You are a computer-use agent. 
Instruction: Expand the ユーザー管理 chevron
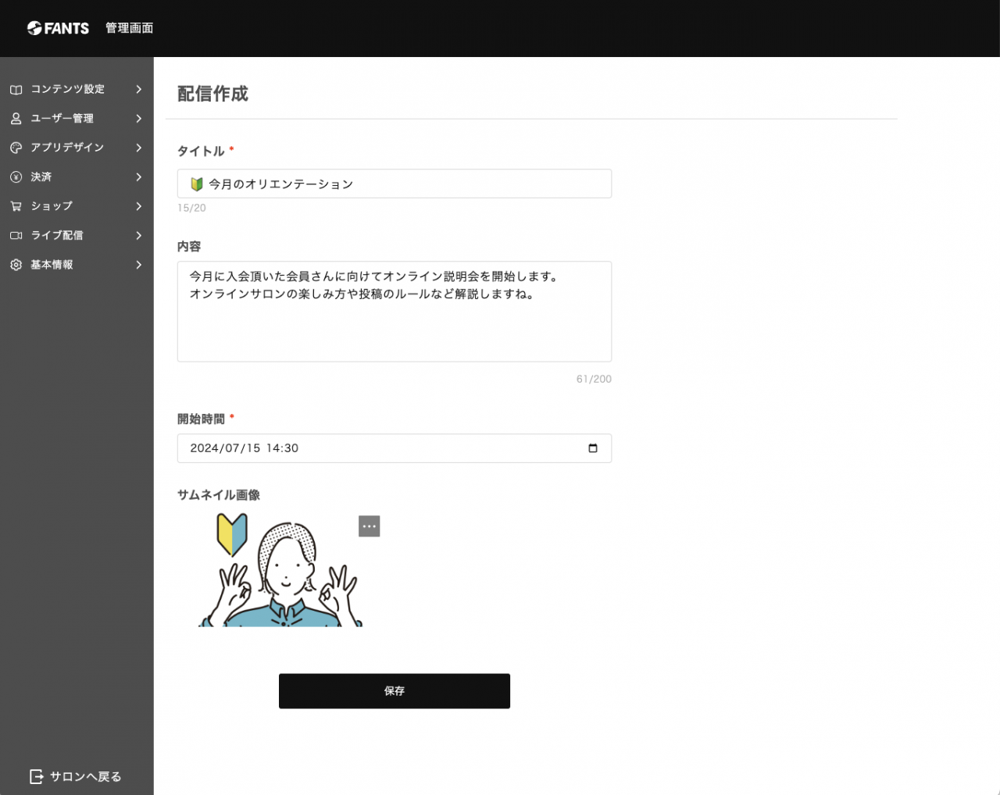point(138,119)
